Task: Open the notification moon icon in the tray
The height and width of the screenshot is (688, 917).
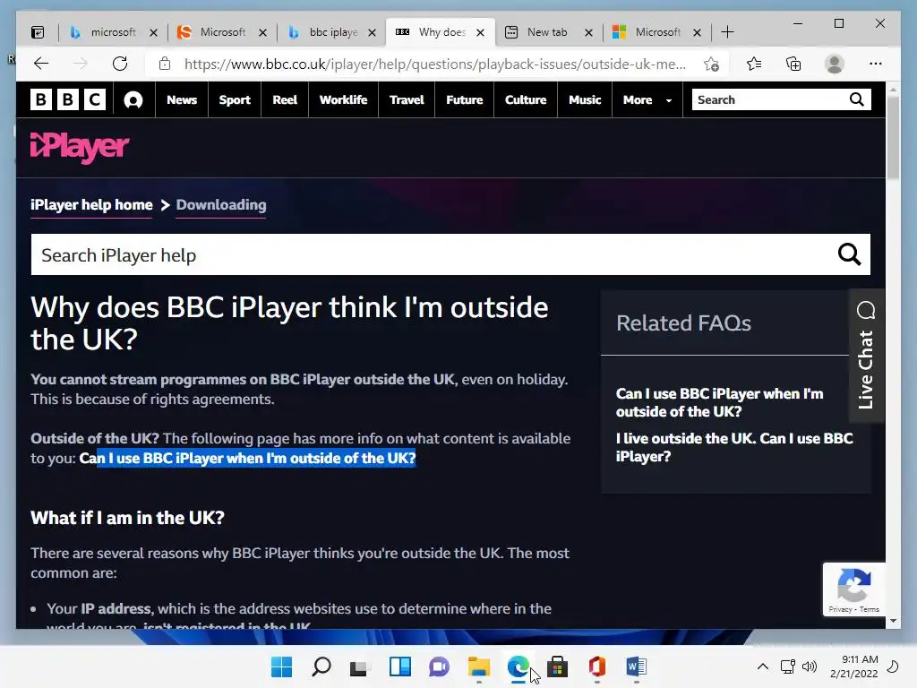Action: [893, 666]
